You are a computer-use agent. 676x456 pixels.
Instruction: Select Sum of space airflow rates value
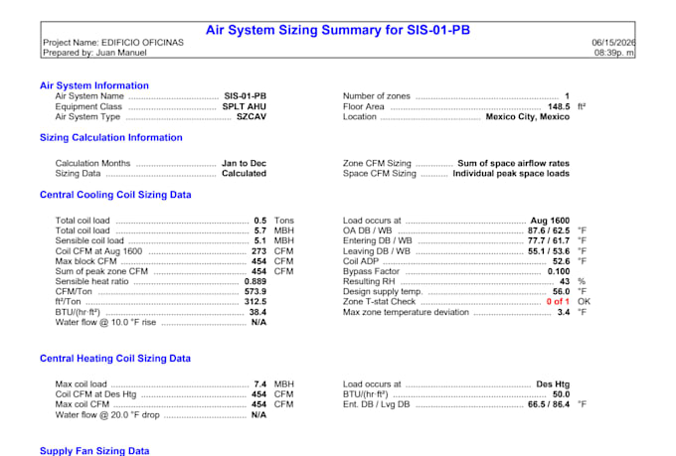[514, 163]
